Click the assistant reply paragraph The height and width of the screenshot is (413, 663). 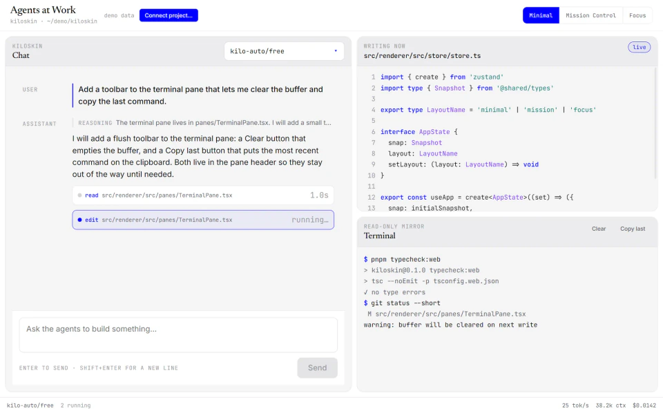tap(198, 156)
